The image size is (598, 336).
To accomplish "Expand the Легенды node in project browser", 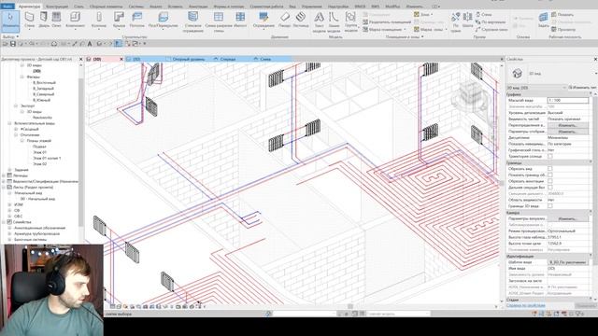I will point(4,175).
